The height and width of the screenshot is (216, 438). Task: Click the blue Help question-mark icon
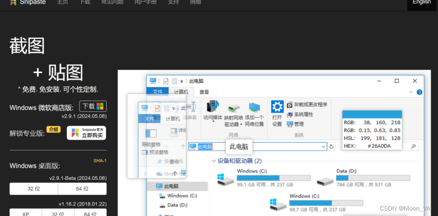(419, 92)
